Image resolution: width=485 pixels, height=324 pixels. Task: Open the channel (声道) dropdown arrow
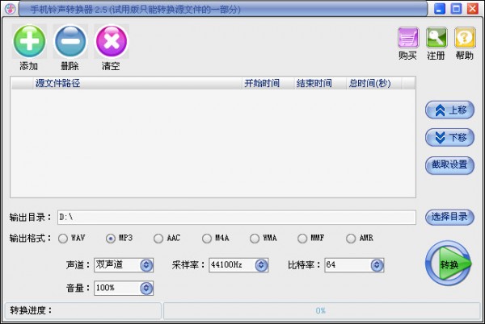click(146, 265)
